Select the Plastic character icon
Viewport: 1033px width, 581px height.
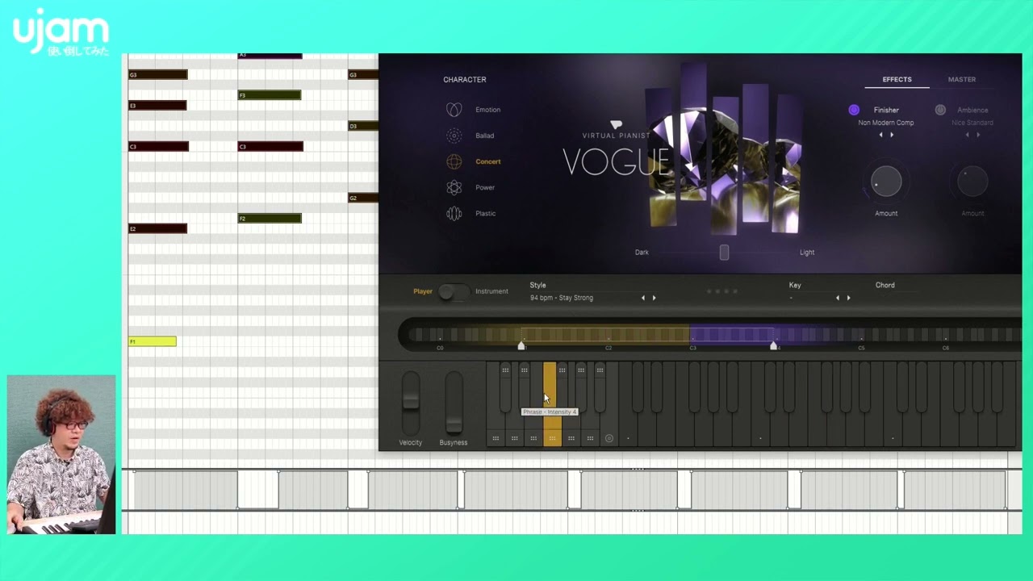454,213
